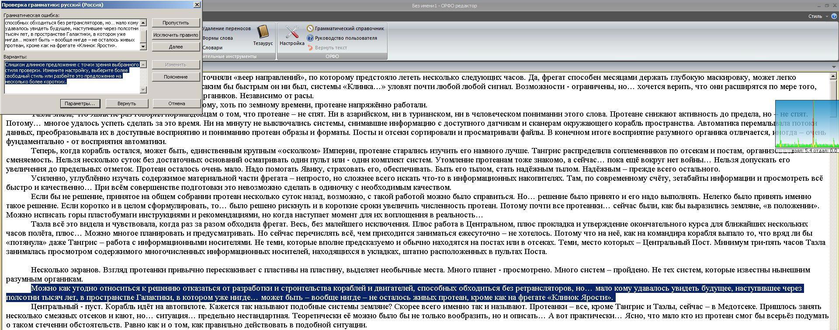Click the document scrollbar up arrow

[834, 77]
